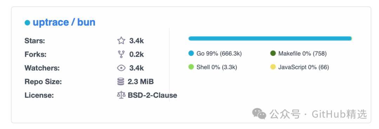Click the Repo Size database icon
The image size is (379, 129).
[x=121, y=82]
